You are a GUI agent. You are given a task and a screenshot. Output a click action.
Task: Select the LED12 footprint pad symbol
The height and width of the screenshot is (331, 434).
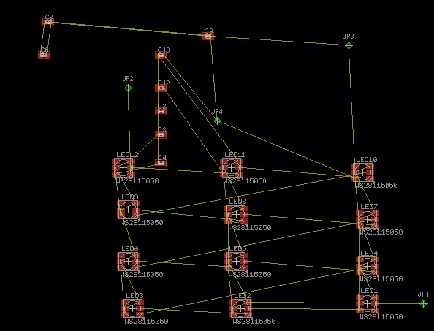(x=123, y=168)
